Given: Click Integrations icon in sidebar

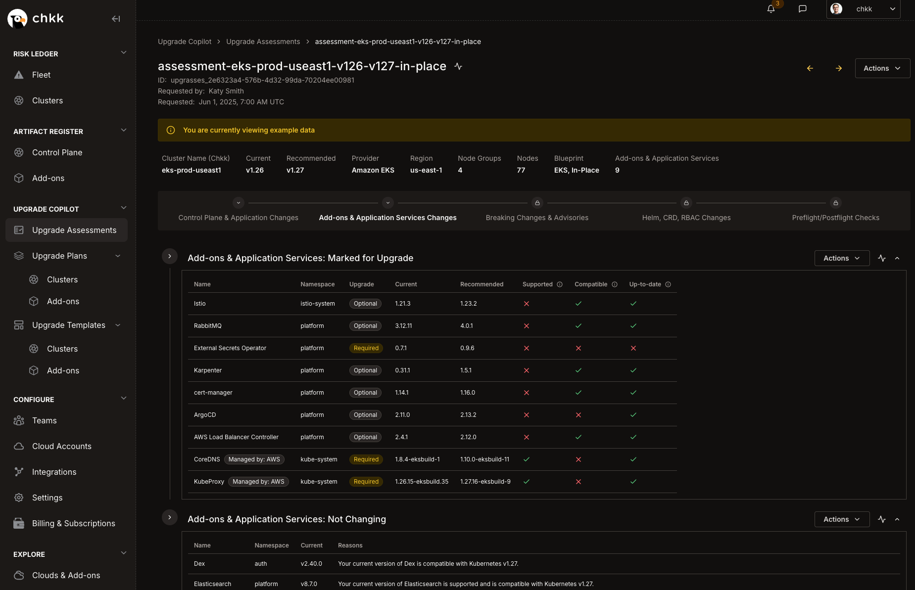Looking at the screenshot, I should 19,472.
